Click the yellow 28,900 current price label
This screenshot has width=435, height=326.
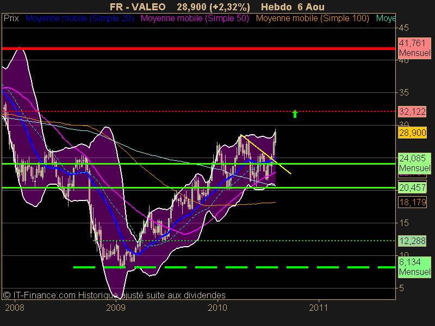[x=412, y=133]
